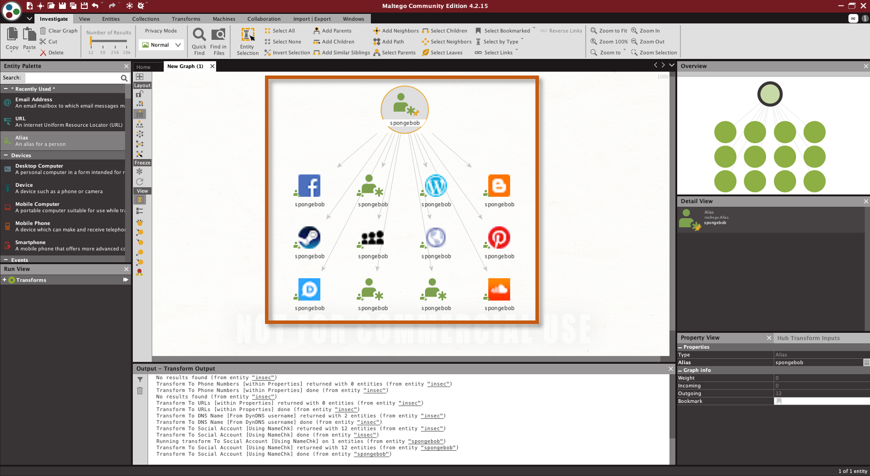Click Zoom to Fit button

[609, 31]
